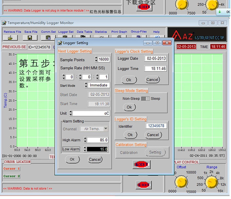Click the Temperature/Humidity Logger Monitor window icon
Image resolution: width=231 pixels, height=199 pixels.
pyautogui.click(x=4, y=23)
